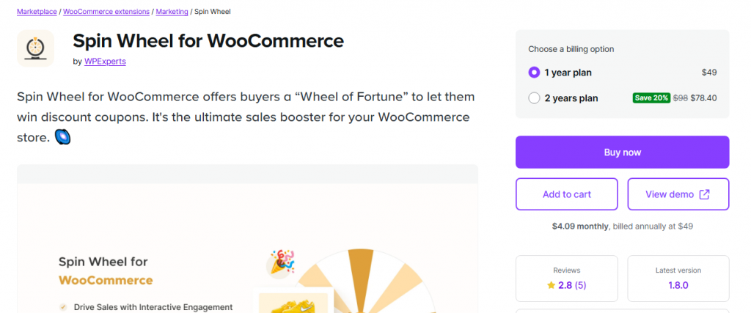Go to WooCommerce extensions breadcrumb
This screenshot has height=313, width=751.
(107, 12)
